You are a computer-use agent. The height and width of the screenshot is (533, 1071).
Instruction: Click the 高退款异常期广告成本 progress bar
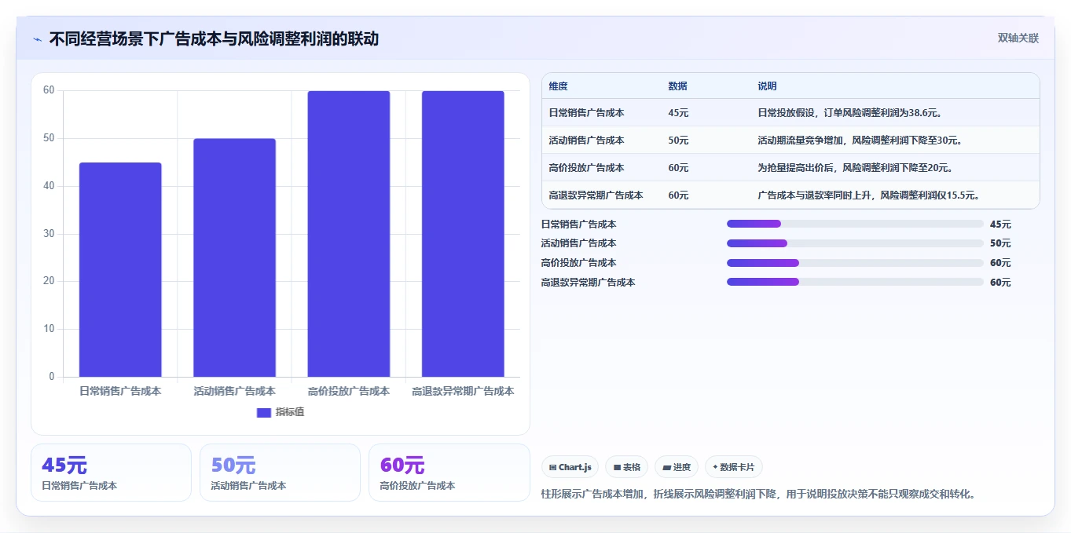(x=855, y=282)
